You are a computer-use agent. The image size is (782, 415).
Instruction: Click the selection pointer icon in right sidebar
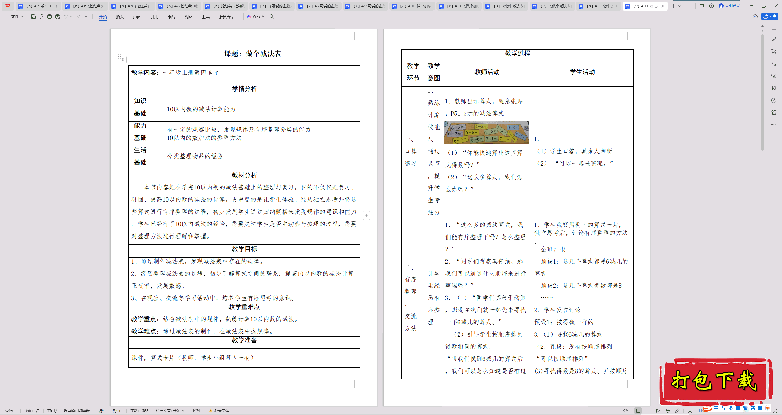[x=774, y=52]
